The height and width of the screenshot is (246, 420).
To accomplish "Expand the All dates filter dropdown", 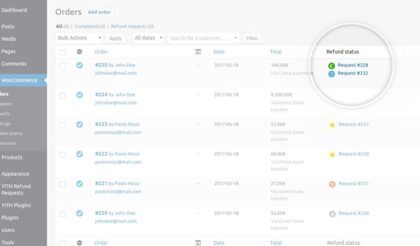I will pos(147,38).
